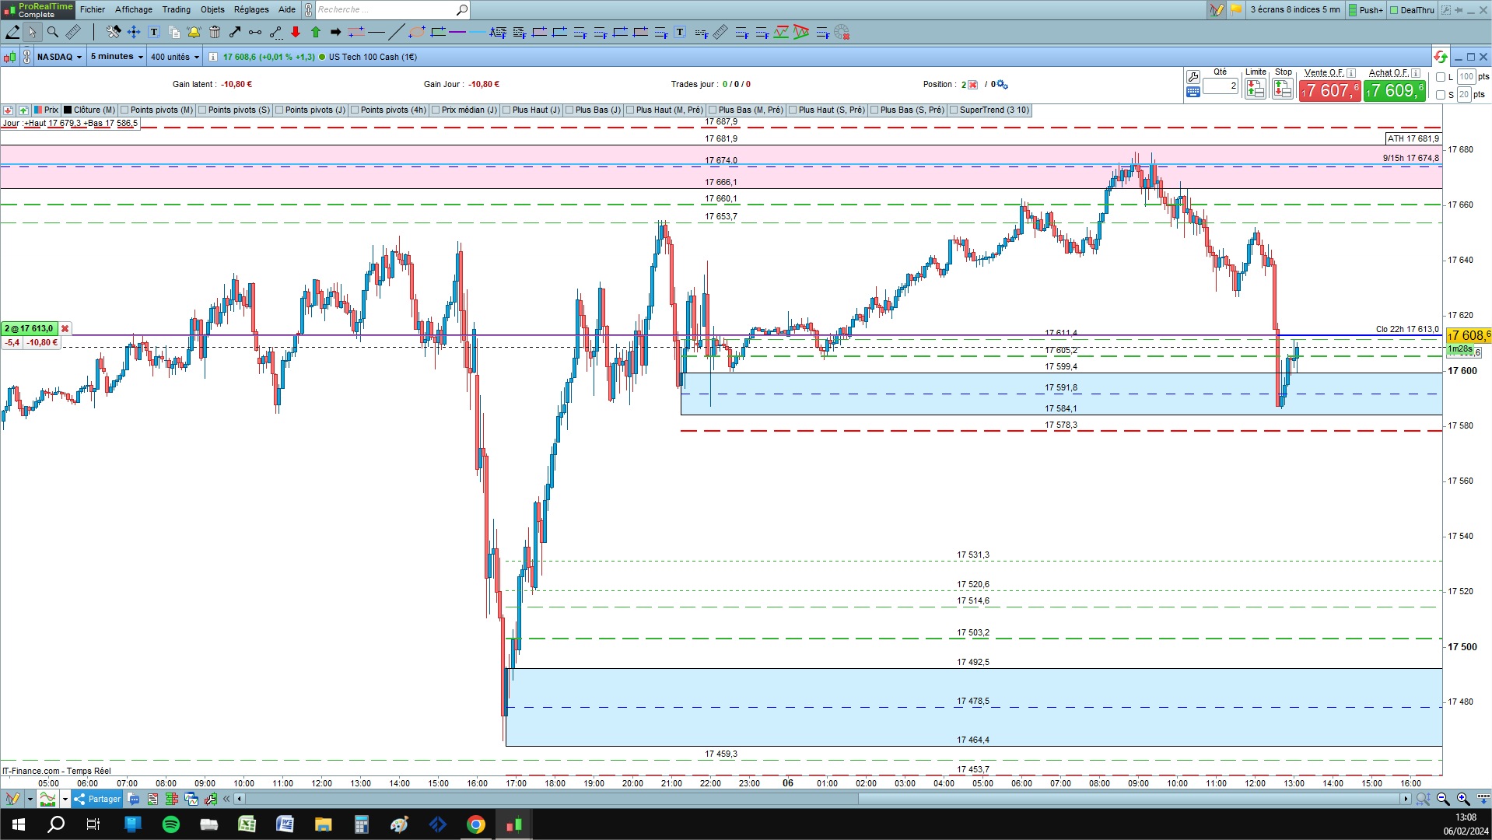Click the Partager share button

tap(98, 799)
